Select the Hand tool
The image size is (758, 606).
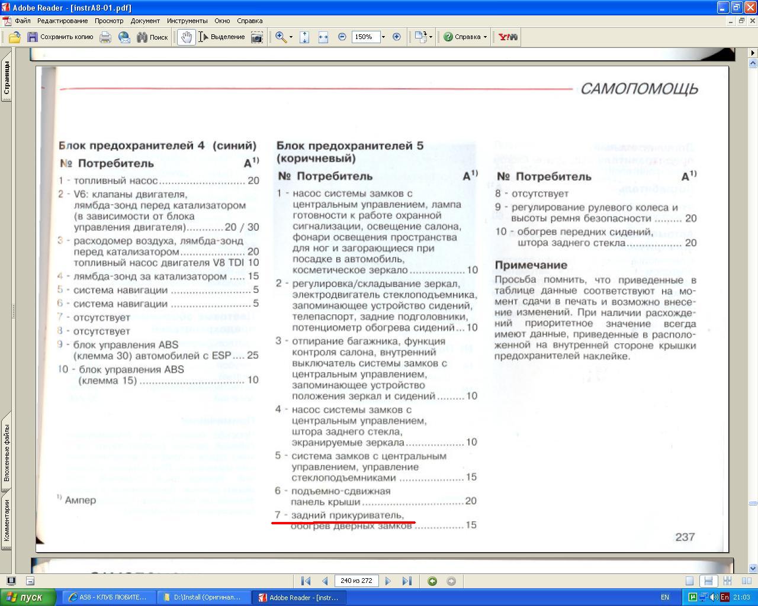(x=187, y=37)
